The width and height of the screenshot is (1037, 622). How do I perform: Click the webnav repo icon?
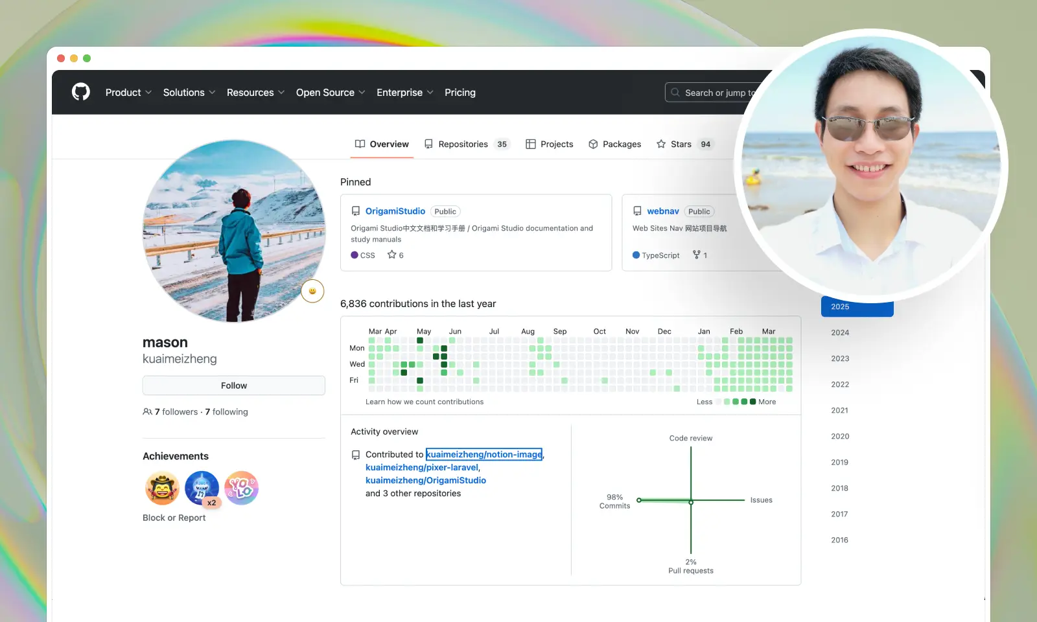[637, 211]
